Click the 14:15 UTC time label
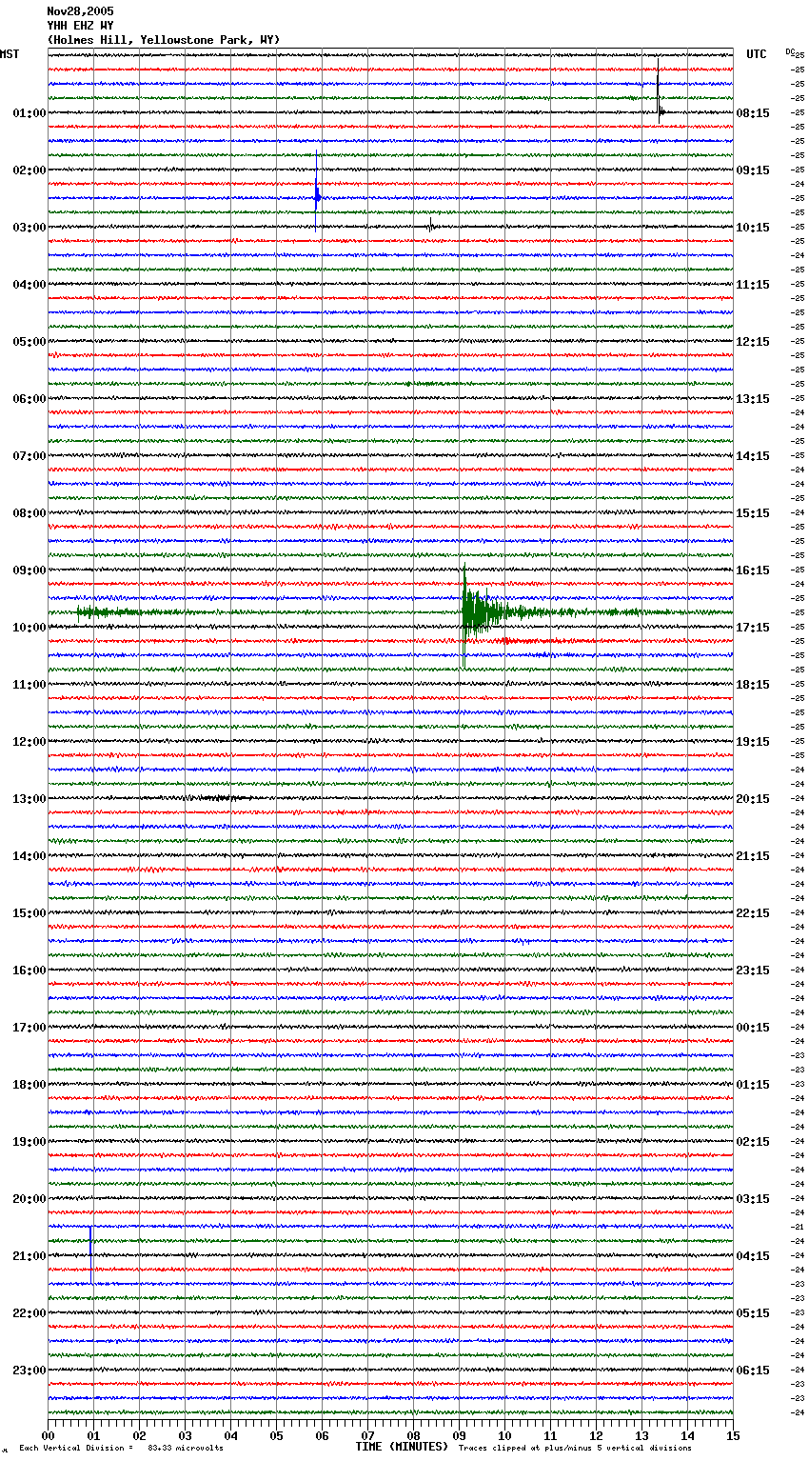 click(753, 456)
